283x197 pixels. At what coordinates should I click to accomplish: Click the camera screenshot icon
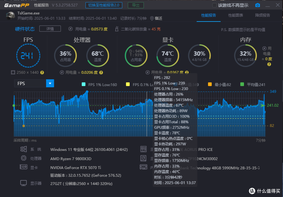258,5
